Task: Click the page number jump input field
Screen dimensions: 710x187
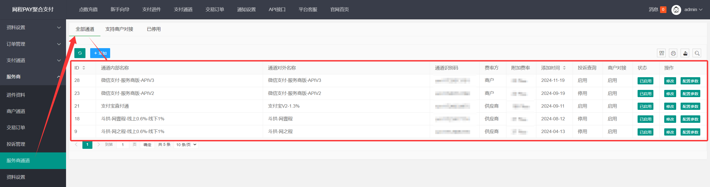Action: point(123,145)
